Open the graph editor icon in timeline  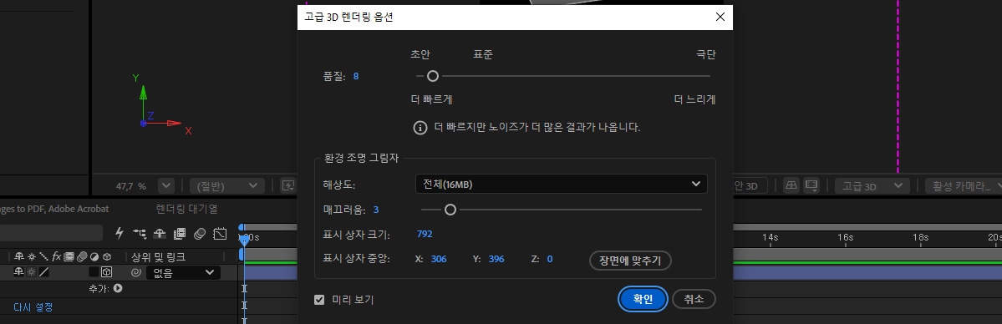(x=220, y=233)
